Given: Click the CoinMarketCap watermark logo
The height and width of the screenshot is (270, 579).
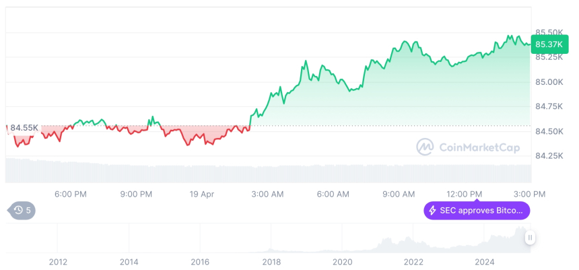Looking at the screenshot, I should [425, 146].
